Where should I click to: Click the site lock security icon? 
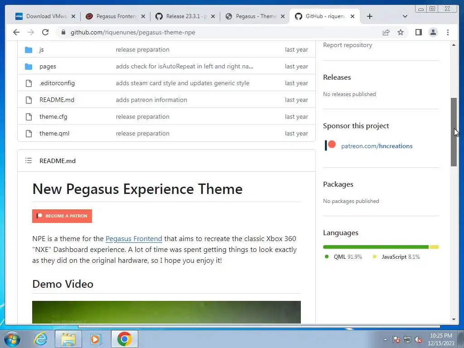tap(63, 32)
